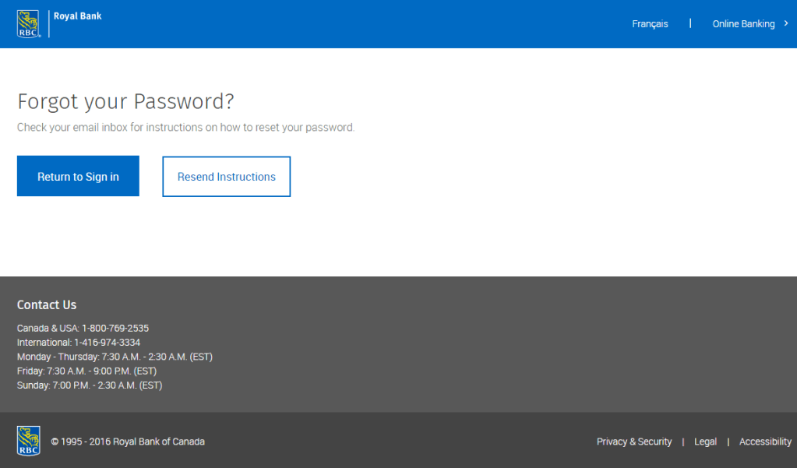Screen dimensions: 797x468
Task: Click the RBC logo in the footer
Action: [x=29, y=441]
